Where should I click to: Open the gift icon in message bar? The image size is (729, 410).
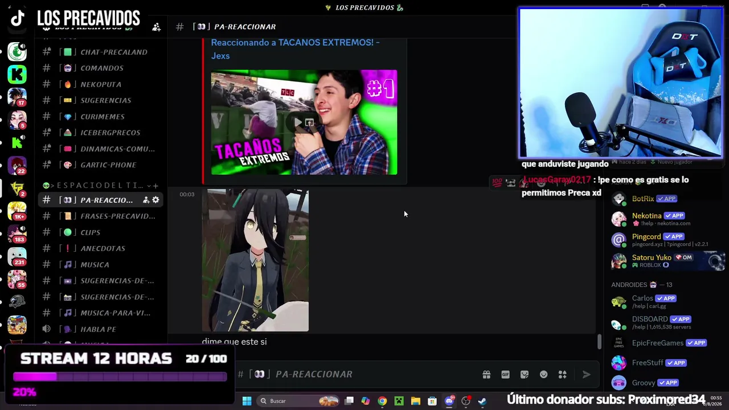486,374
